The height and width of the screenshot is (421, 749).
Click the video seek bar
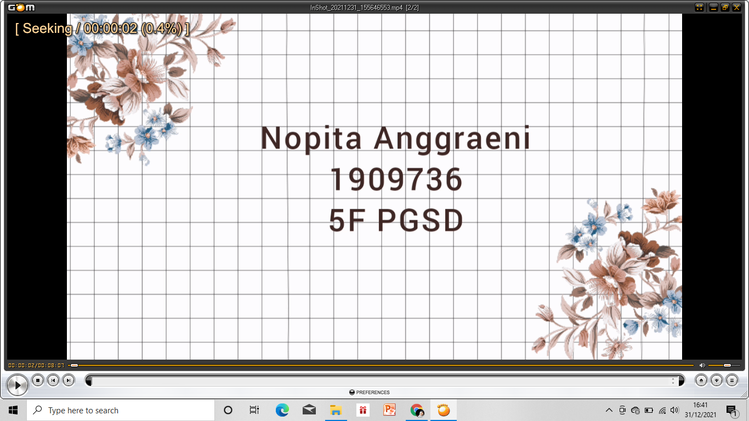(384, 365)
